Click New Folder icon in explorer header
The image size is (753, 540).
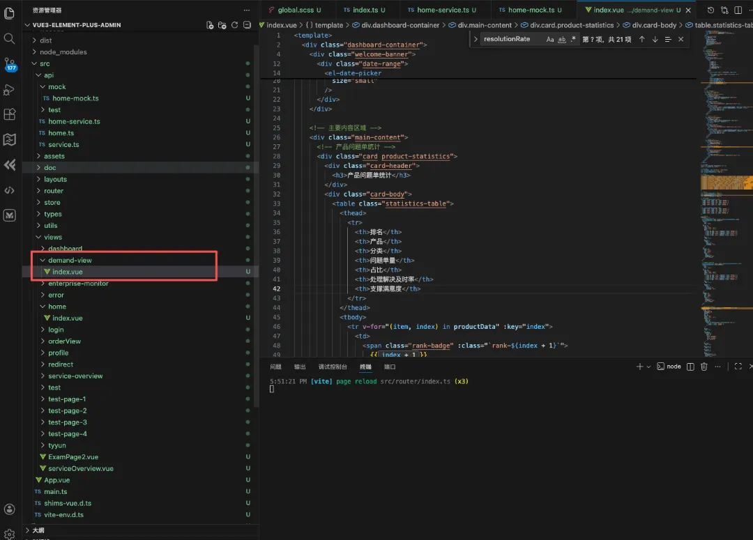(x=222, y=25)
